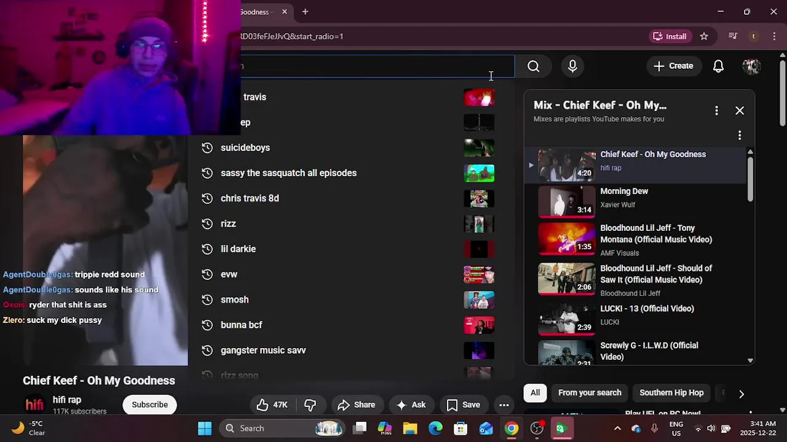Image resolution: width=787 pixels, height=442 pixels.
Task: Open Outlook from taskbar
Action: click(x=486, y=428)
